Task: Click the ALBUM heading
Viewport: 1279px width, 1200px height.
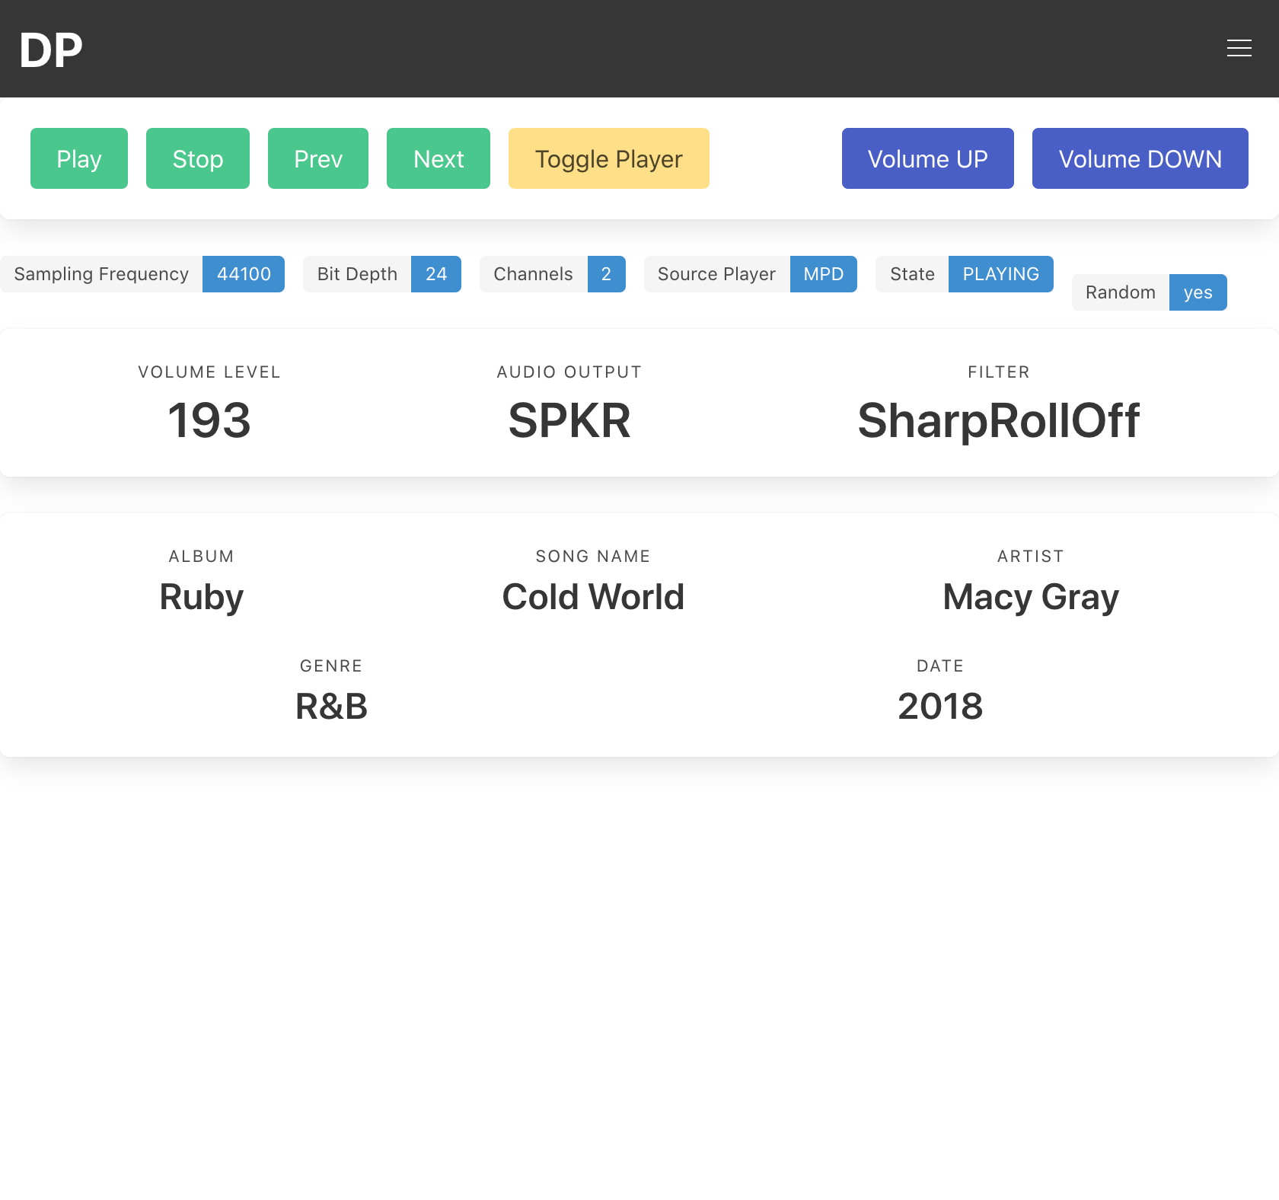Action: tap(202, 557)
